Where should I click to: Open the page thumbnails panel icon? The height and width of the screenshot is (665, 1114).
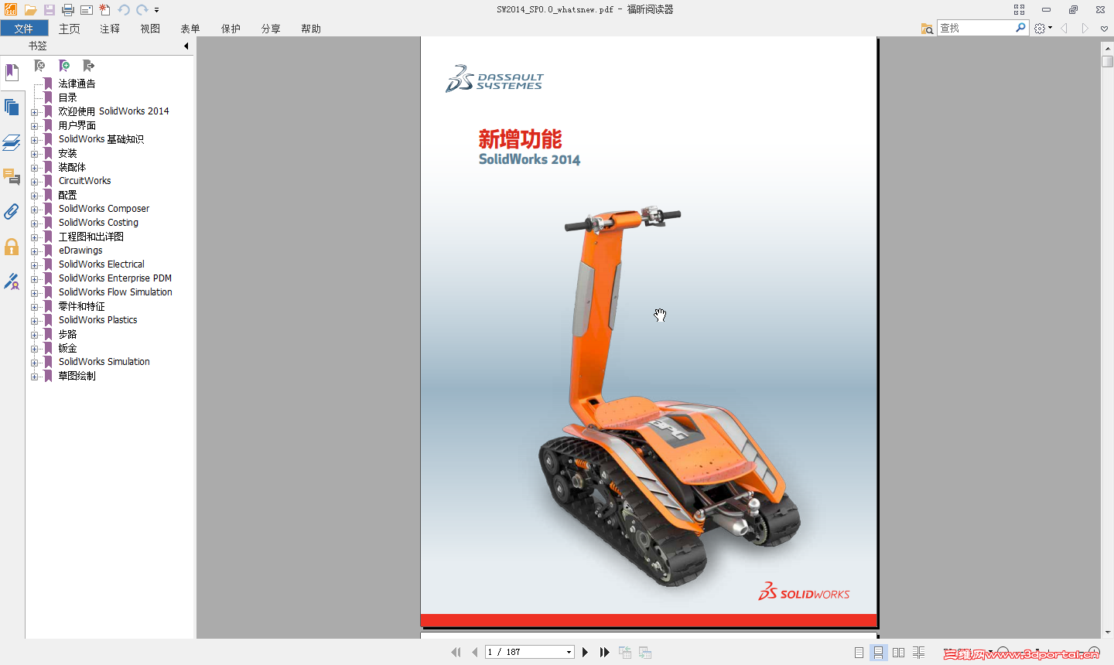point(12,107)
